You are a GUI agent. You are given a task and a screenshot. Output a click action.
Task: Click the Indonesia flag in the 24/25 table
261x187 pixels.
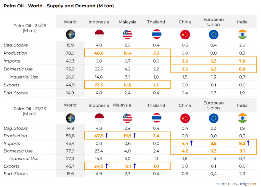tap(99, 34)
